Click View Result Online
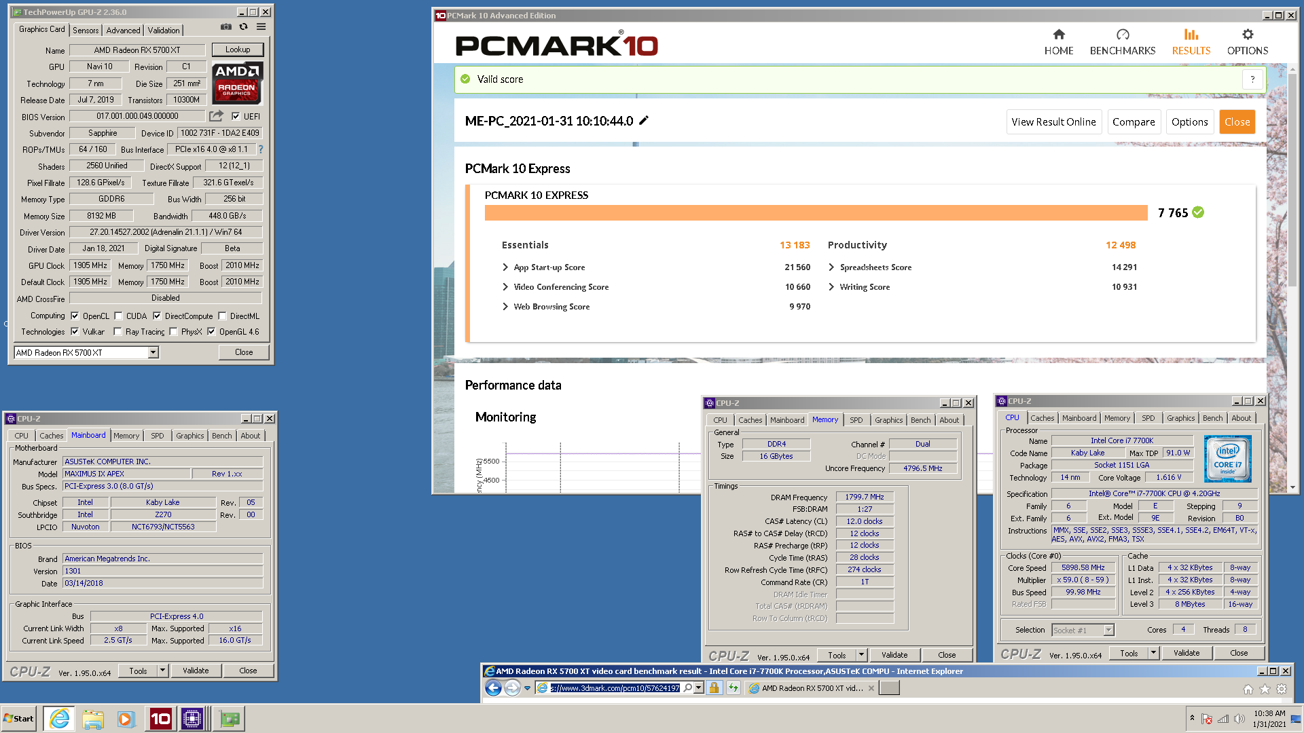Viewport: 1304px width, 733px height. coord(1053,122)
